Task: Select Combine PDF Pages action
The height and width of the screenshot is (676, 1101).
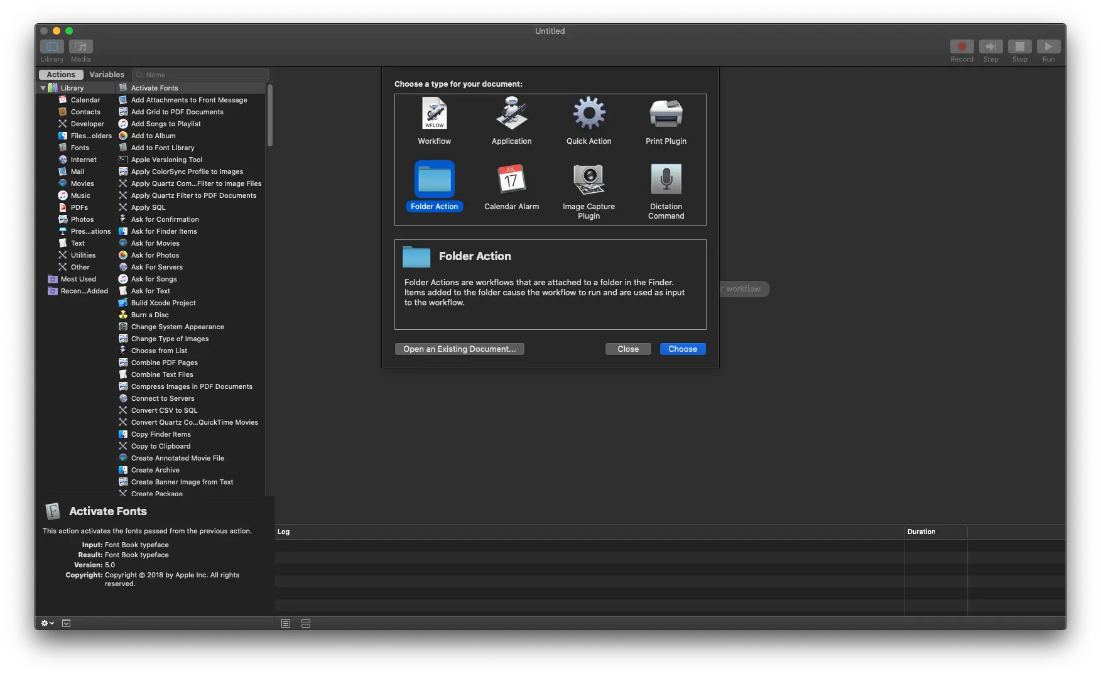Action: coord(190,363)
